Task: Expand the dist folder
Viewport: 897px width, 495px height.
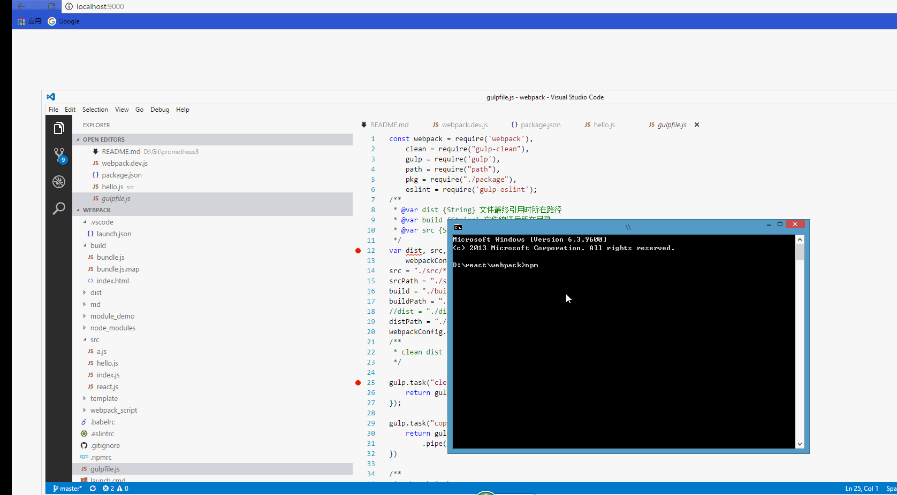Action: tap(96, 293)
